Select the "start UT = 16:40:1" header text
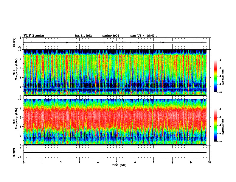This screenshot has width=236, height=182. point(144,36)
